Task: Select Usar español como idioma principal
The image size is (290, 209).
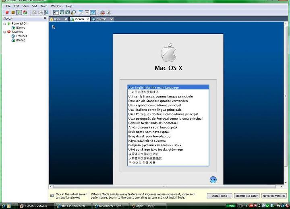Action: [168, 105]
